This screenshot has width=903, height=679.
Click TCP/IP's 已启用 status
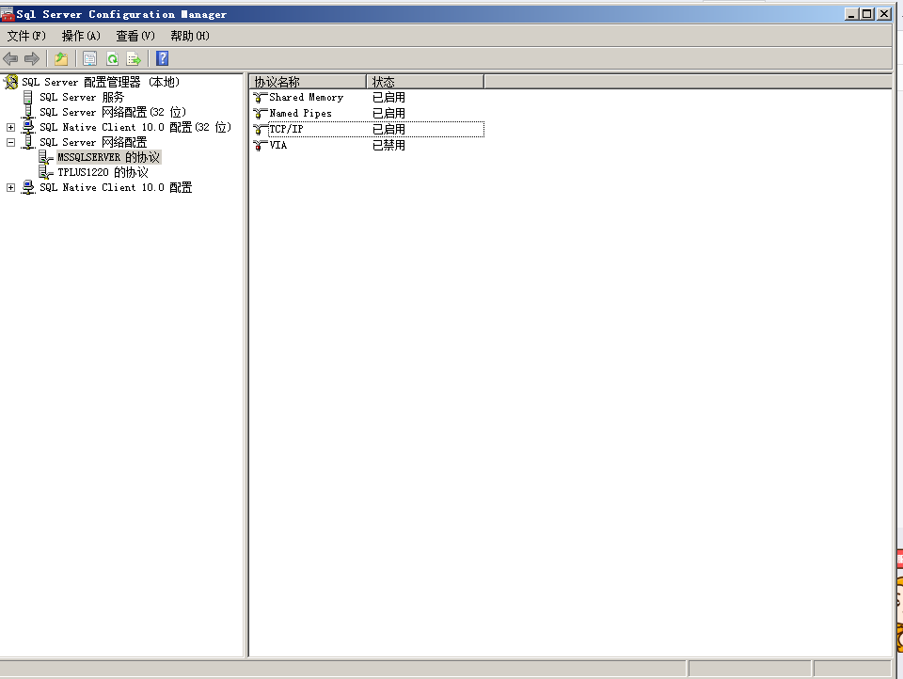pos(388,129)
